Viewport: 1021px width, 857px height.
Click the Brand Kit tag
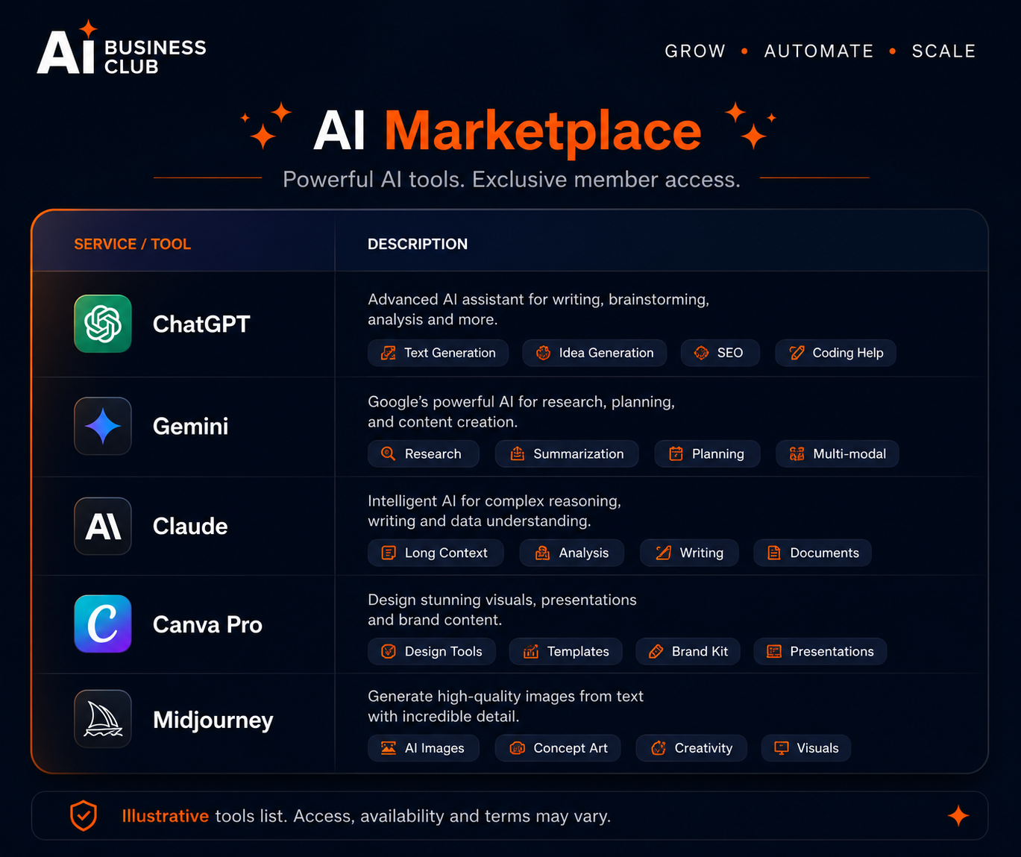tap(688, 651)
